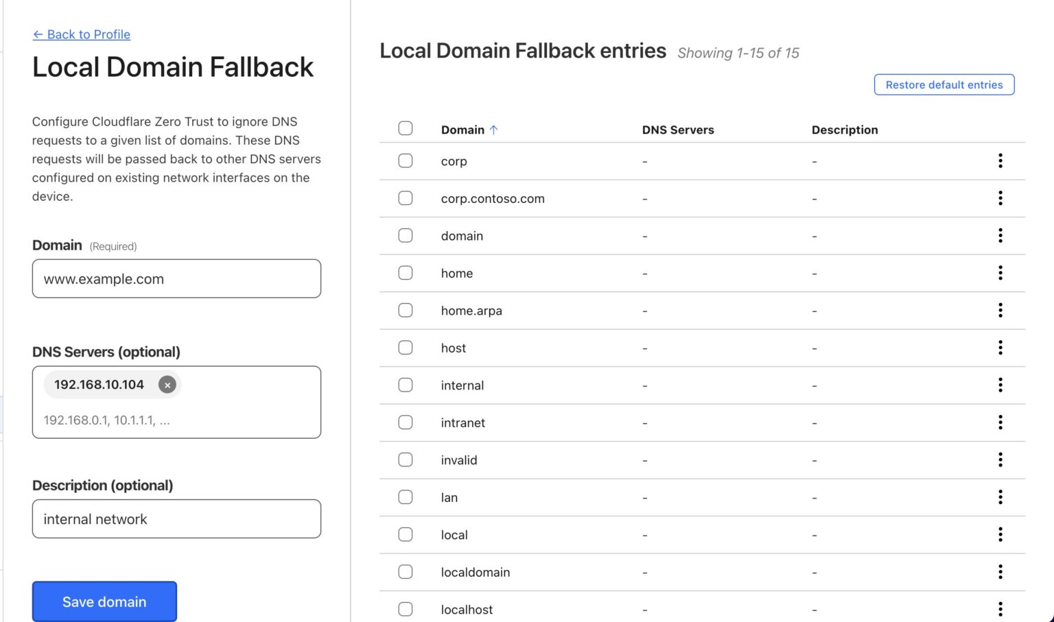This screenshot has width=1054, height=622.
Task: Click the three-dot menu for home.arpa
Action: pos(1000,310)
